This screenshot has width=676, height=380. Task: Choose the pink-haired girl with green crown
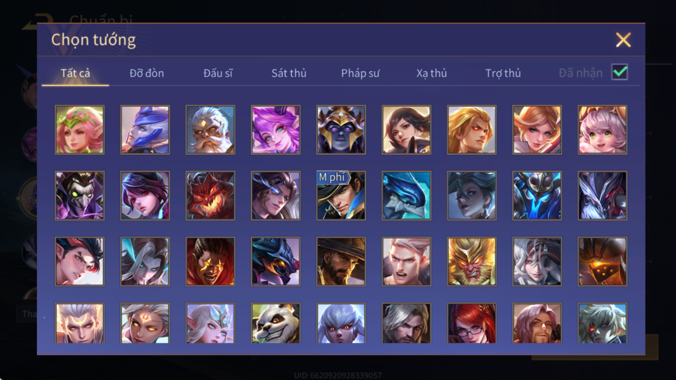pos(80,130)
